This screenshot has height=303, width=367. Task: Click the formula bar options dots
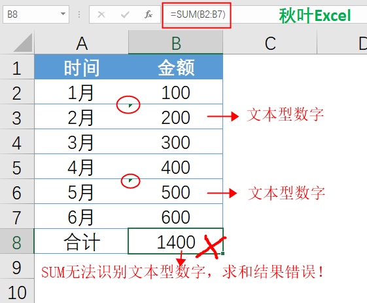click(x=79, y=14)
